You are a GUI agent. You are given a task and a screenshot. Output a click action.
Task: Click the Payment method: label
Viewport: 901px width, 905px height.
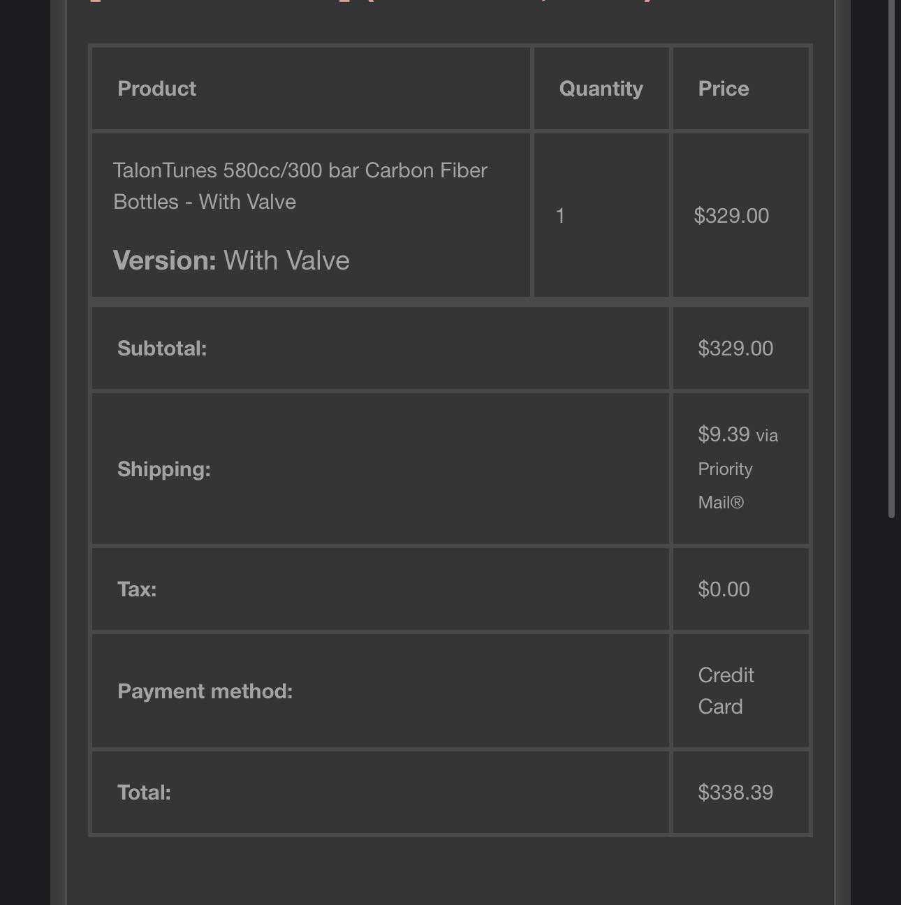[205, 691]
